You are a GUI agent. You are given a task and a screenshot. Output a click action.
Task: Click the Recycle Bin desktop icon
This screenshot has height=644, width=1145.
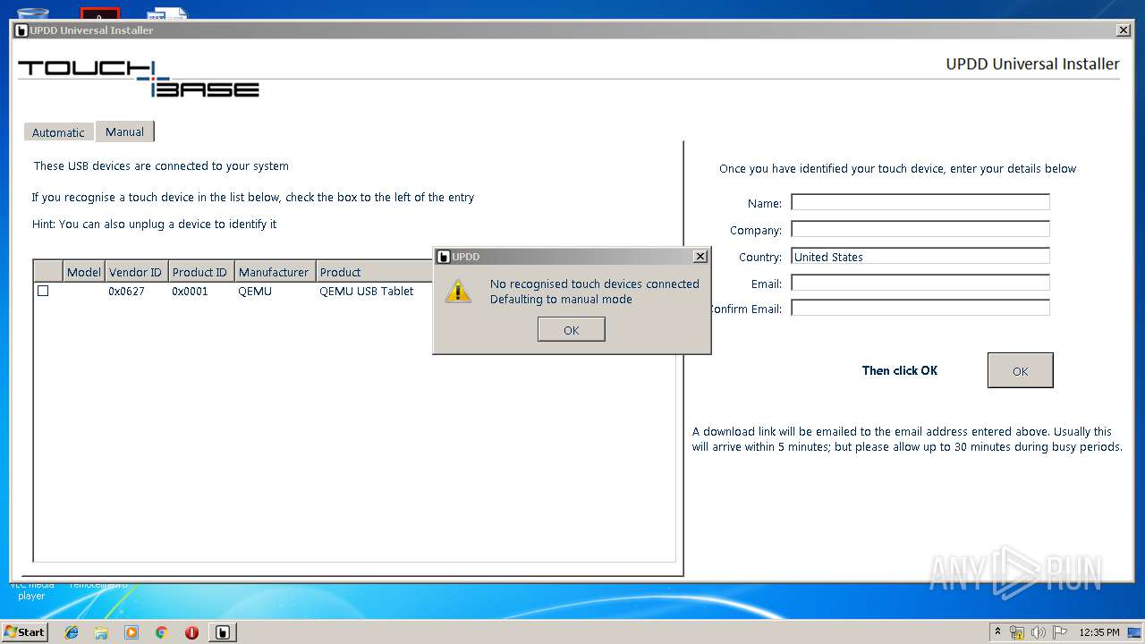33,13
